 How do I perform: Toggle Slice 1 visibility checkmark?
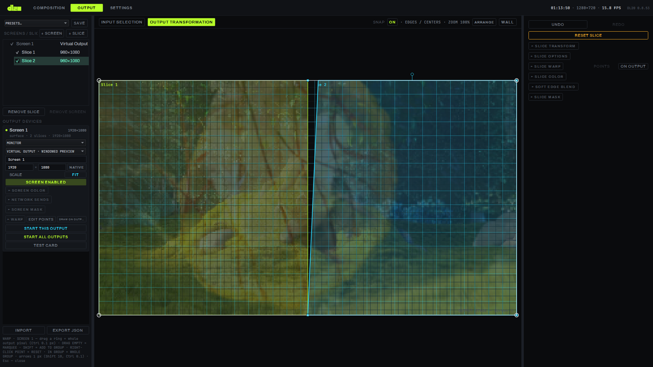(x=17, y=52)
